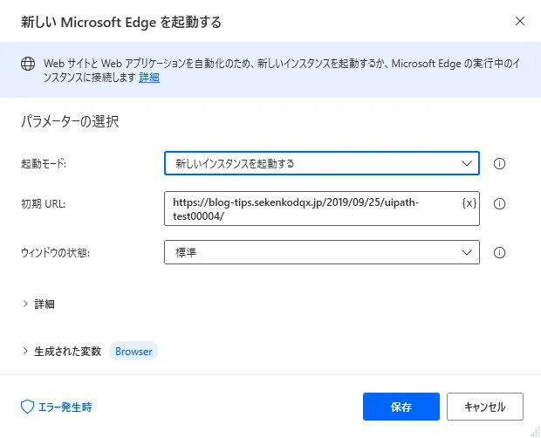Click the shield icon beside エラー発生時

(x=26, y=407)
